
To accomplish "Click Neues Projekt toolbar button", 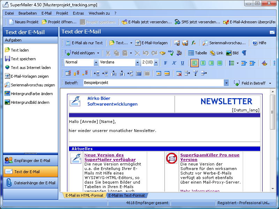I will [24, 22].
